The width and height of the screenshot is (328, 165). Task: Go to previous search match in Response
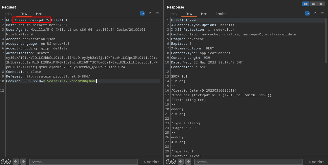point(181,162)
